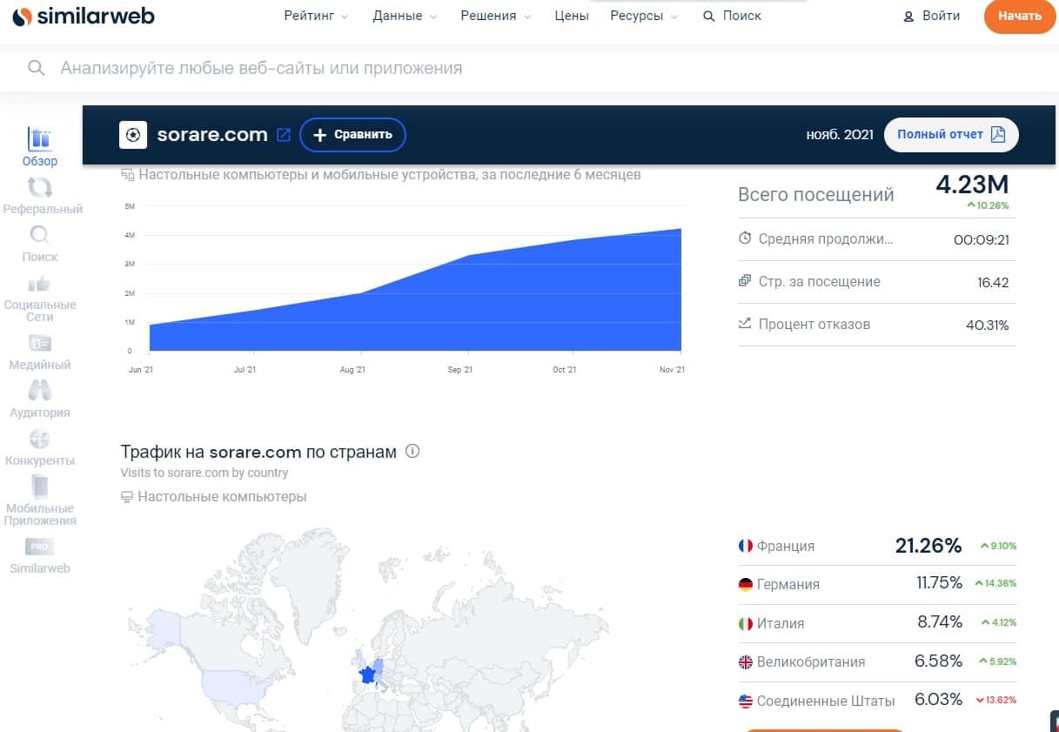Click the 4.23M total visits value
Screen dimensions: 1059x732
click(x=972, y=185)
